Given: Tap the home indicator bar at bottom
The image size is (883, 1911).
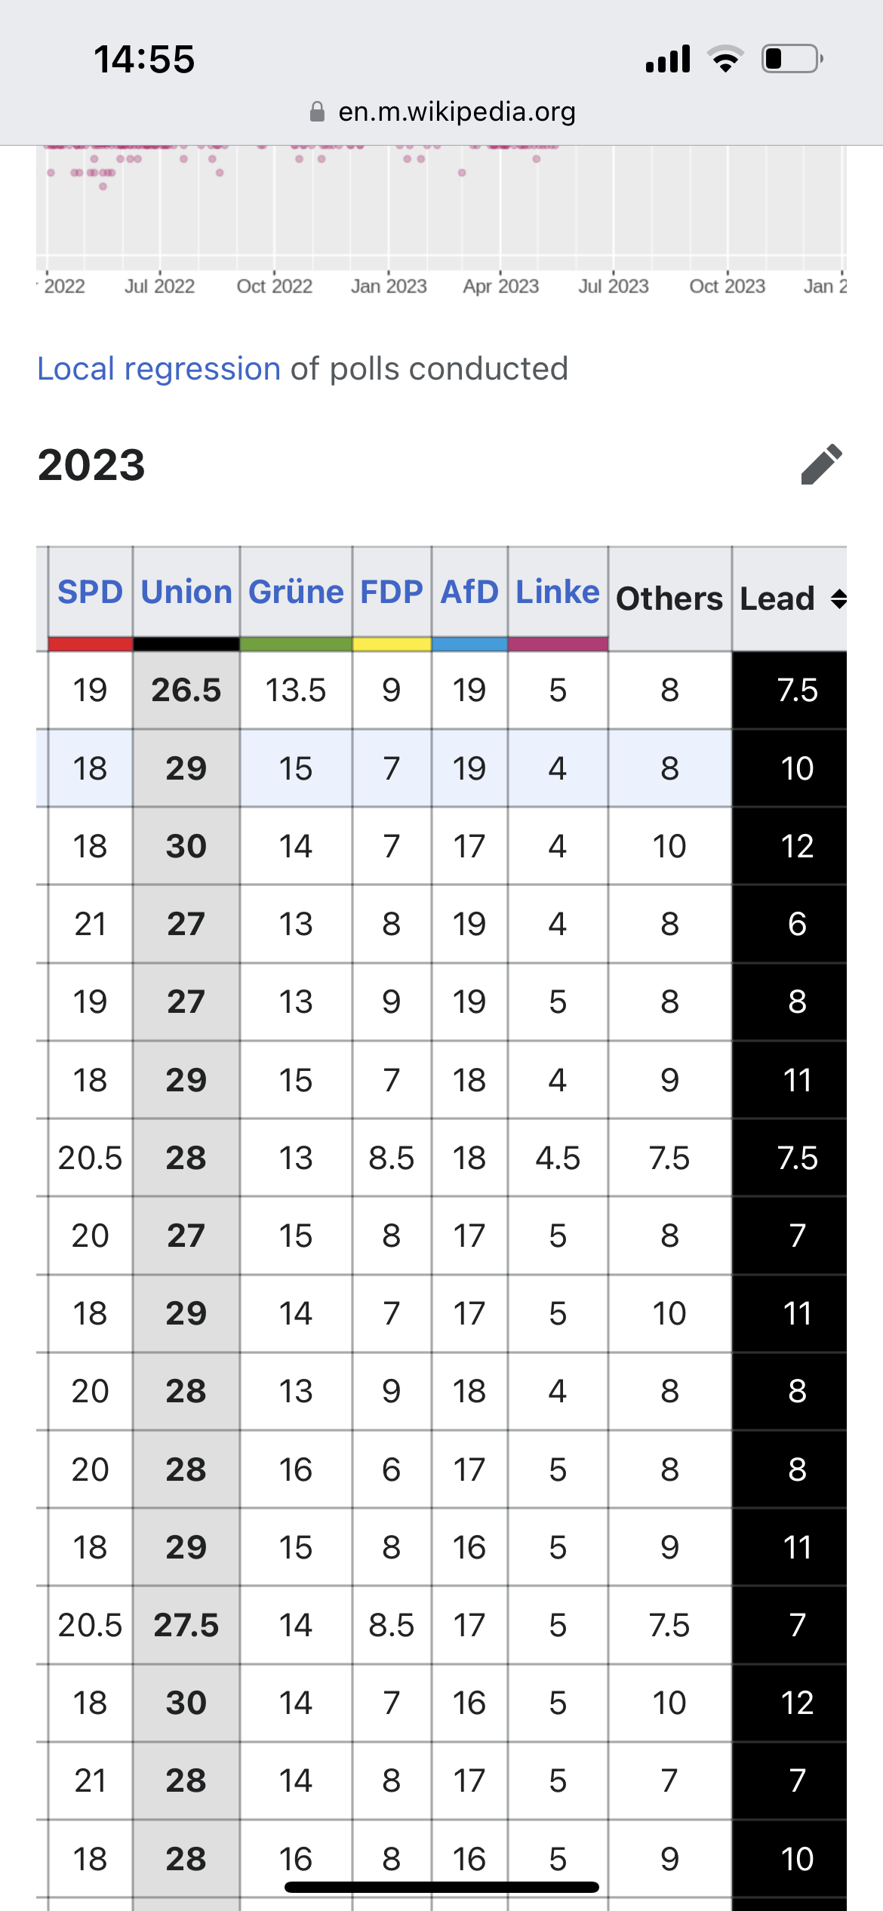Looking at the screenshot, I should [x=441, y=1887].
